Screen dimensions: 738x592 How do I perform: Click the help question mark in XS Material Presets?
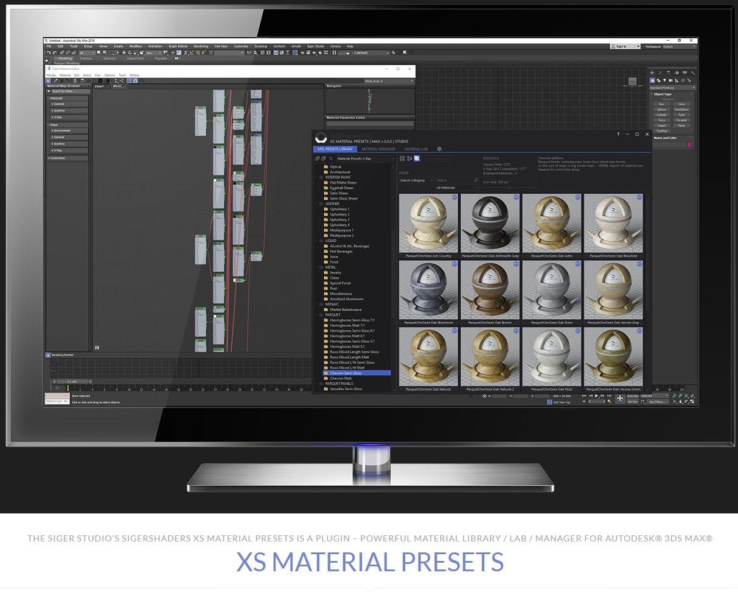pyautogui.click(x=618, y=134)
